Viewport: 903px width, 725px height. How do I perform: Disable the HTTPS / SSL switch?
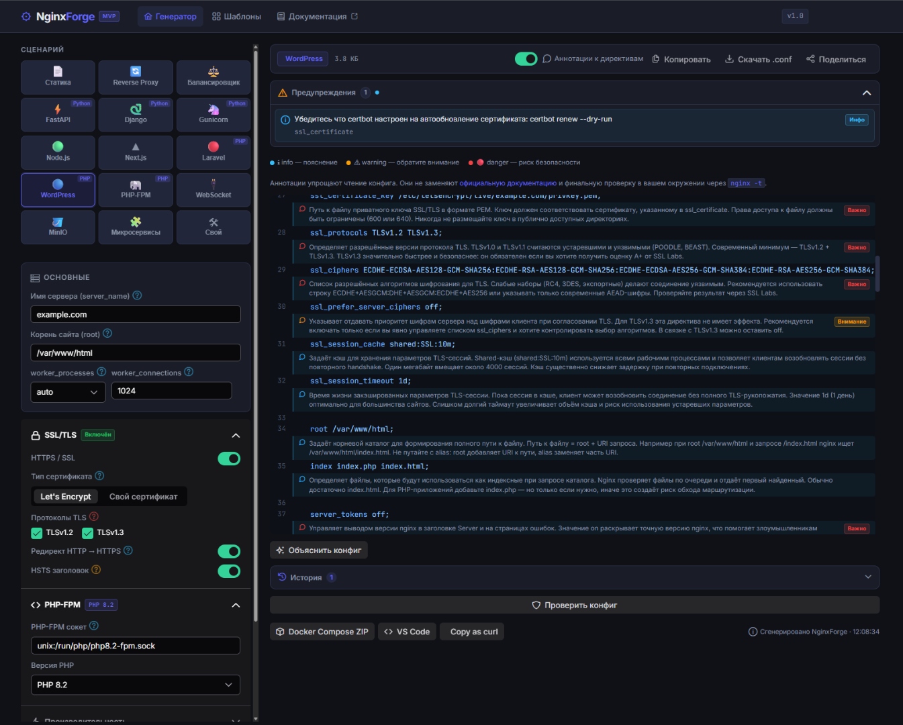pyautogui.click(x=229, y=458)
